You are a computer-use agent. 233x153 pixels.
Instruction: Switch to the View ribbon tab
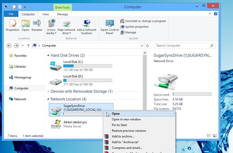tap(46, 14)
